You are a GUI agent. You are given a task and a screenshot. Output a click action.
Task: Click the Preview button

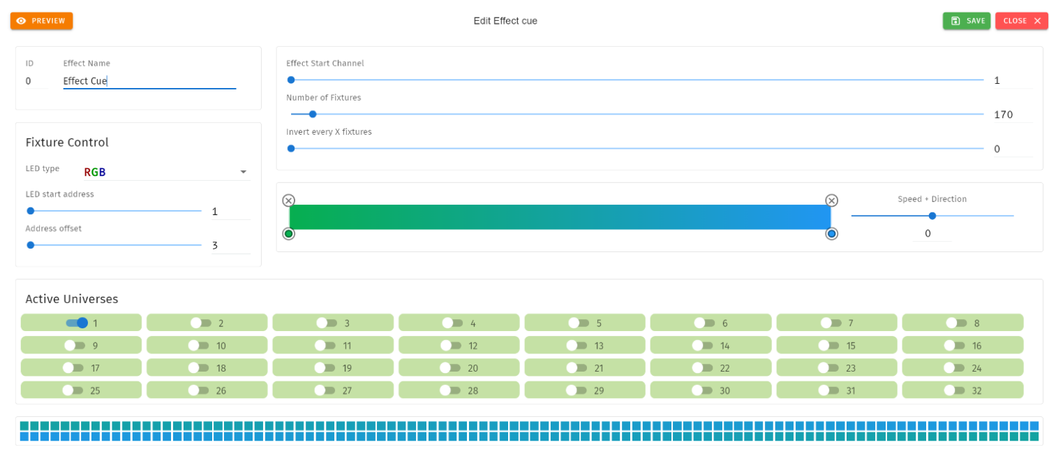pos(41,21)
